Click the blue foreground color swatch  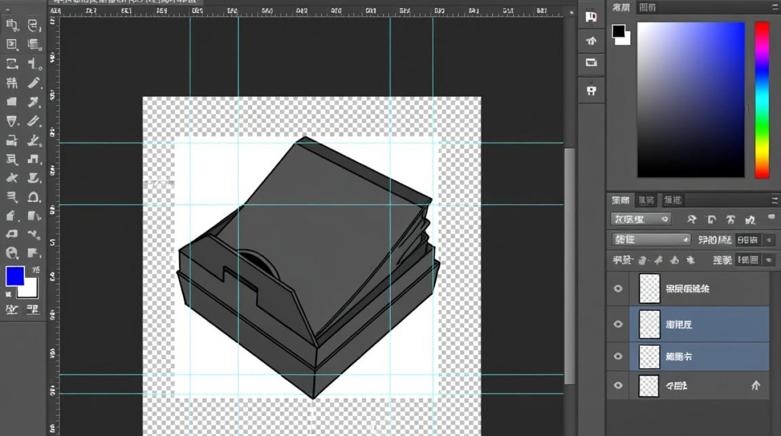click(15, 276)
